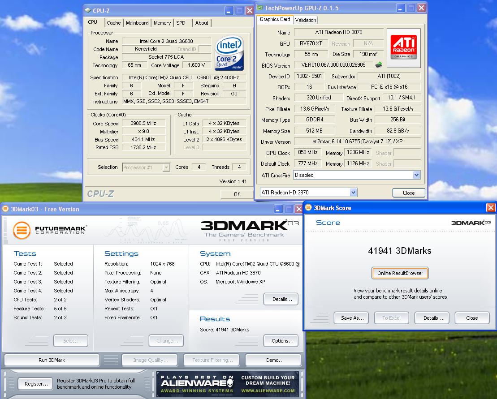Open Details in the 3DMark Score dialog

[432, 318]
